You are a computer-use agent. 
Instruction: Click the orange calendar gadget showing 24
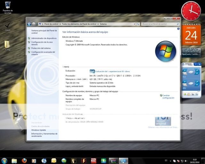coord(191,35)
